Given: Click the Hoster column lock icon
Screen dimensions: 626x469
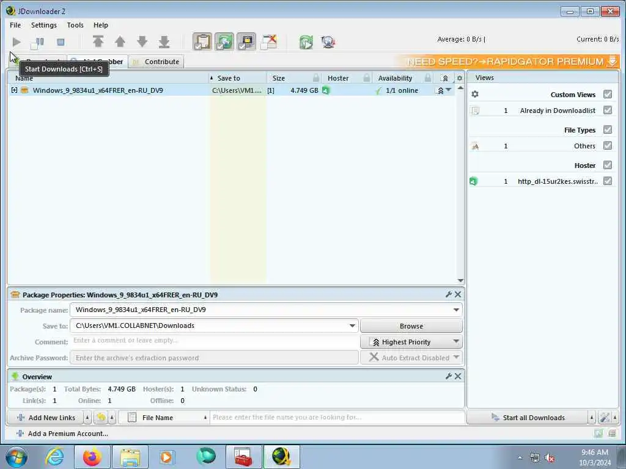Looking at the screenshot, I should click(367, 78).
